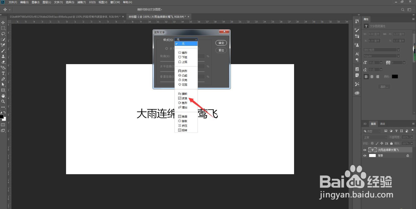Filter layers by text type
The height and width of the screenshot is (209, 416).
tap(396, 131)
